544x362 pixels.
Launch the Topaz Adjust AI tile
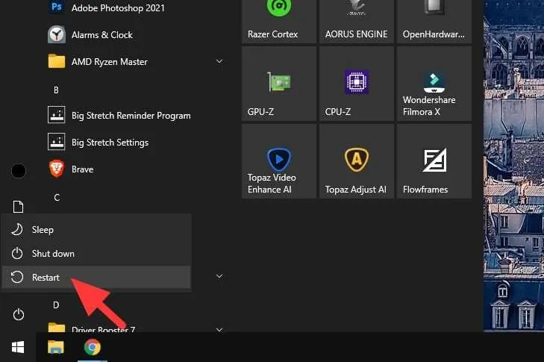357,161
